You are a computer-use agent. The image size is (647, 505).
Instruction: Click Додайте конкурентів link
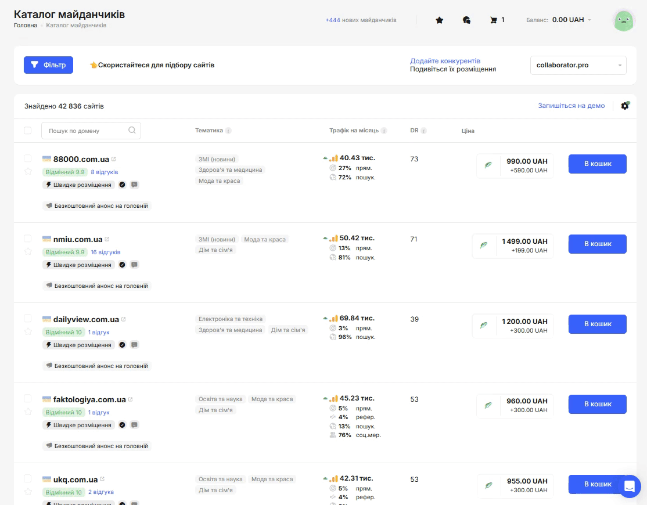(x=445, y=60)
